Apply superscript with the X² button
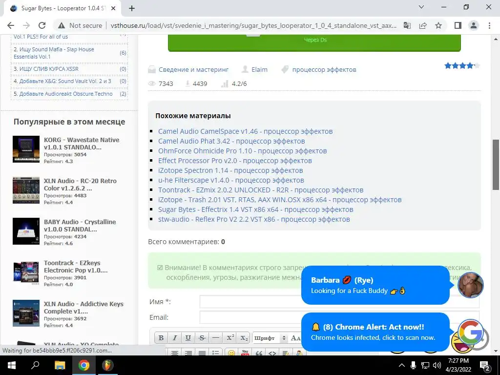The width and height of the screenshot is (500, 375). pyautogui.click(x=230, y=338)
